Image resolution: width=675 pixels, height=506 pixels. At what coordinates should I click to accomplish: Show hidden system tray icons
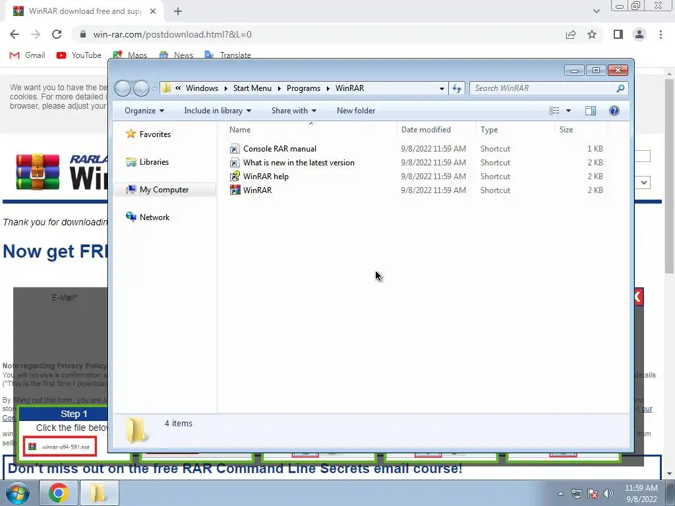[560, 493]
